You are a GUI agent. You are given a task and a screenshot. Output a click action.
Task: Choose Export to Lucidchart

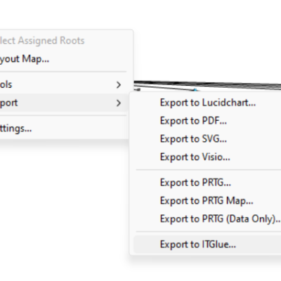pos(207,103)
